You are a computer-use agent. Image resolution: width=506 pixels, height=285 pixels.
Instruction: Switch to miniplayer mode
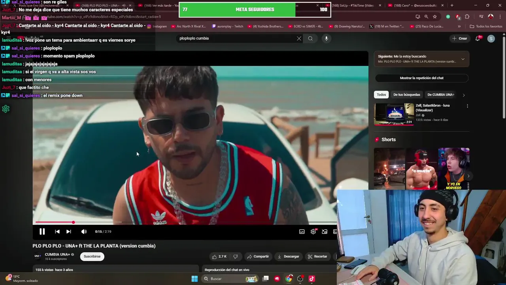click(x=325, y=232)
